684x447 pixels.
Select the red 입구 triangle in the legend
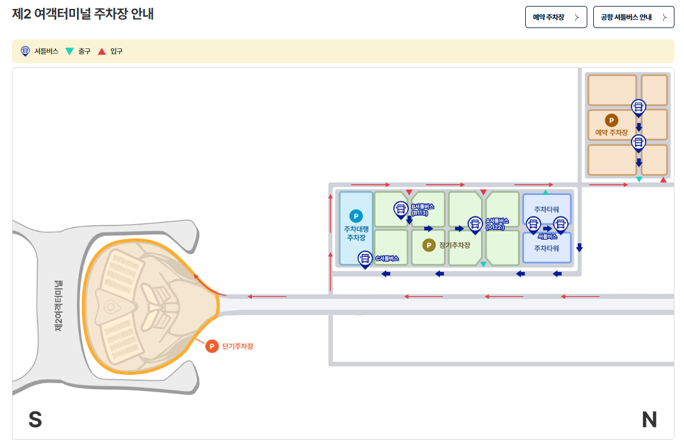tap(103, 51)
